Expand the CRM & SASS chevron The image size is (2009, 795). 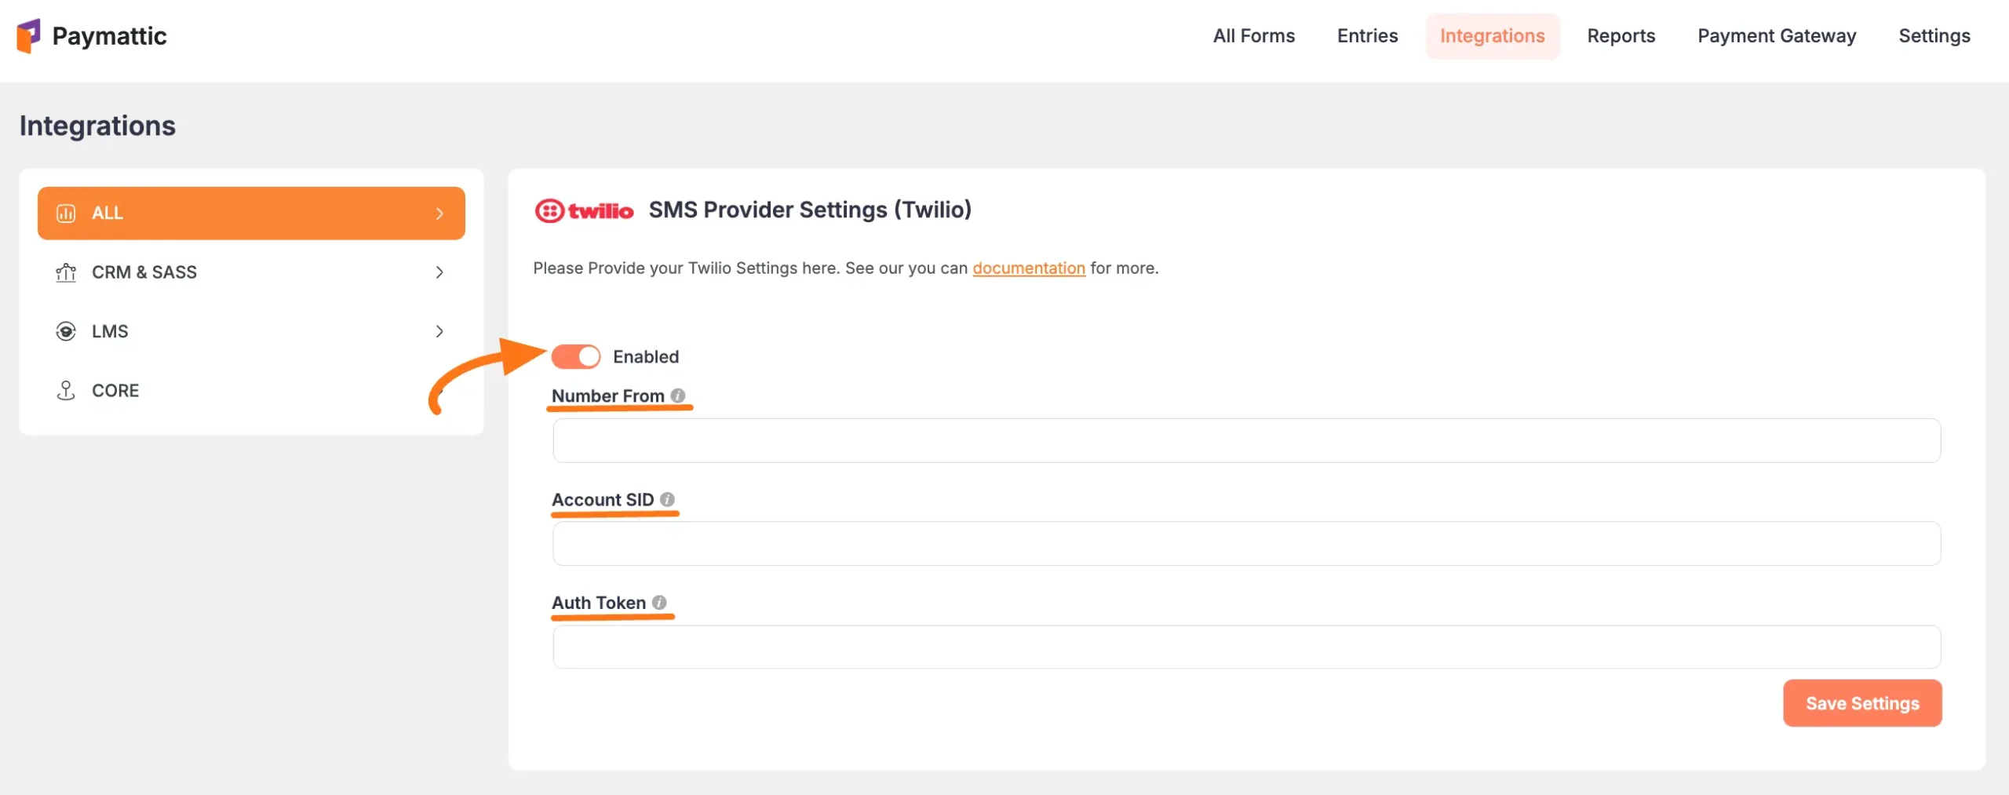[x=439, y=272]
